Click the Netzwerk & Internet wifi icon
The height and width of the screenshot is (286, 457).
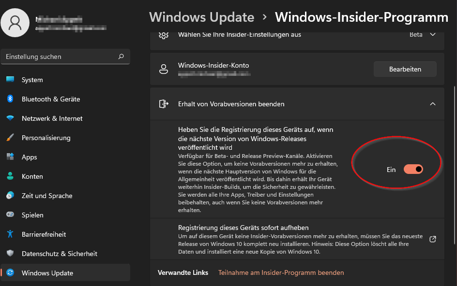10,118
